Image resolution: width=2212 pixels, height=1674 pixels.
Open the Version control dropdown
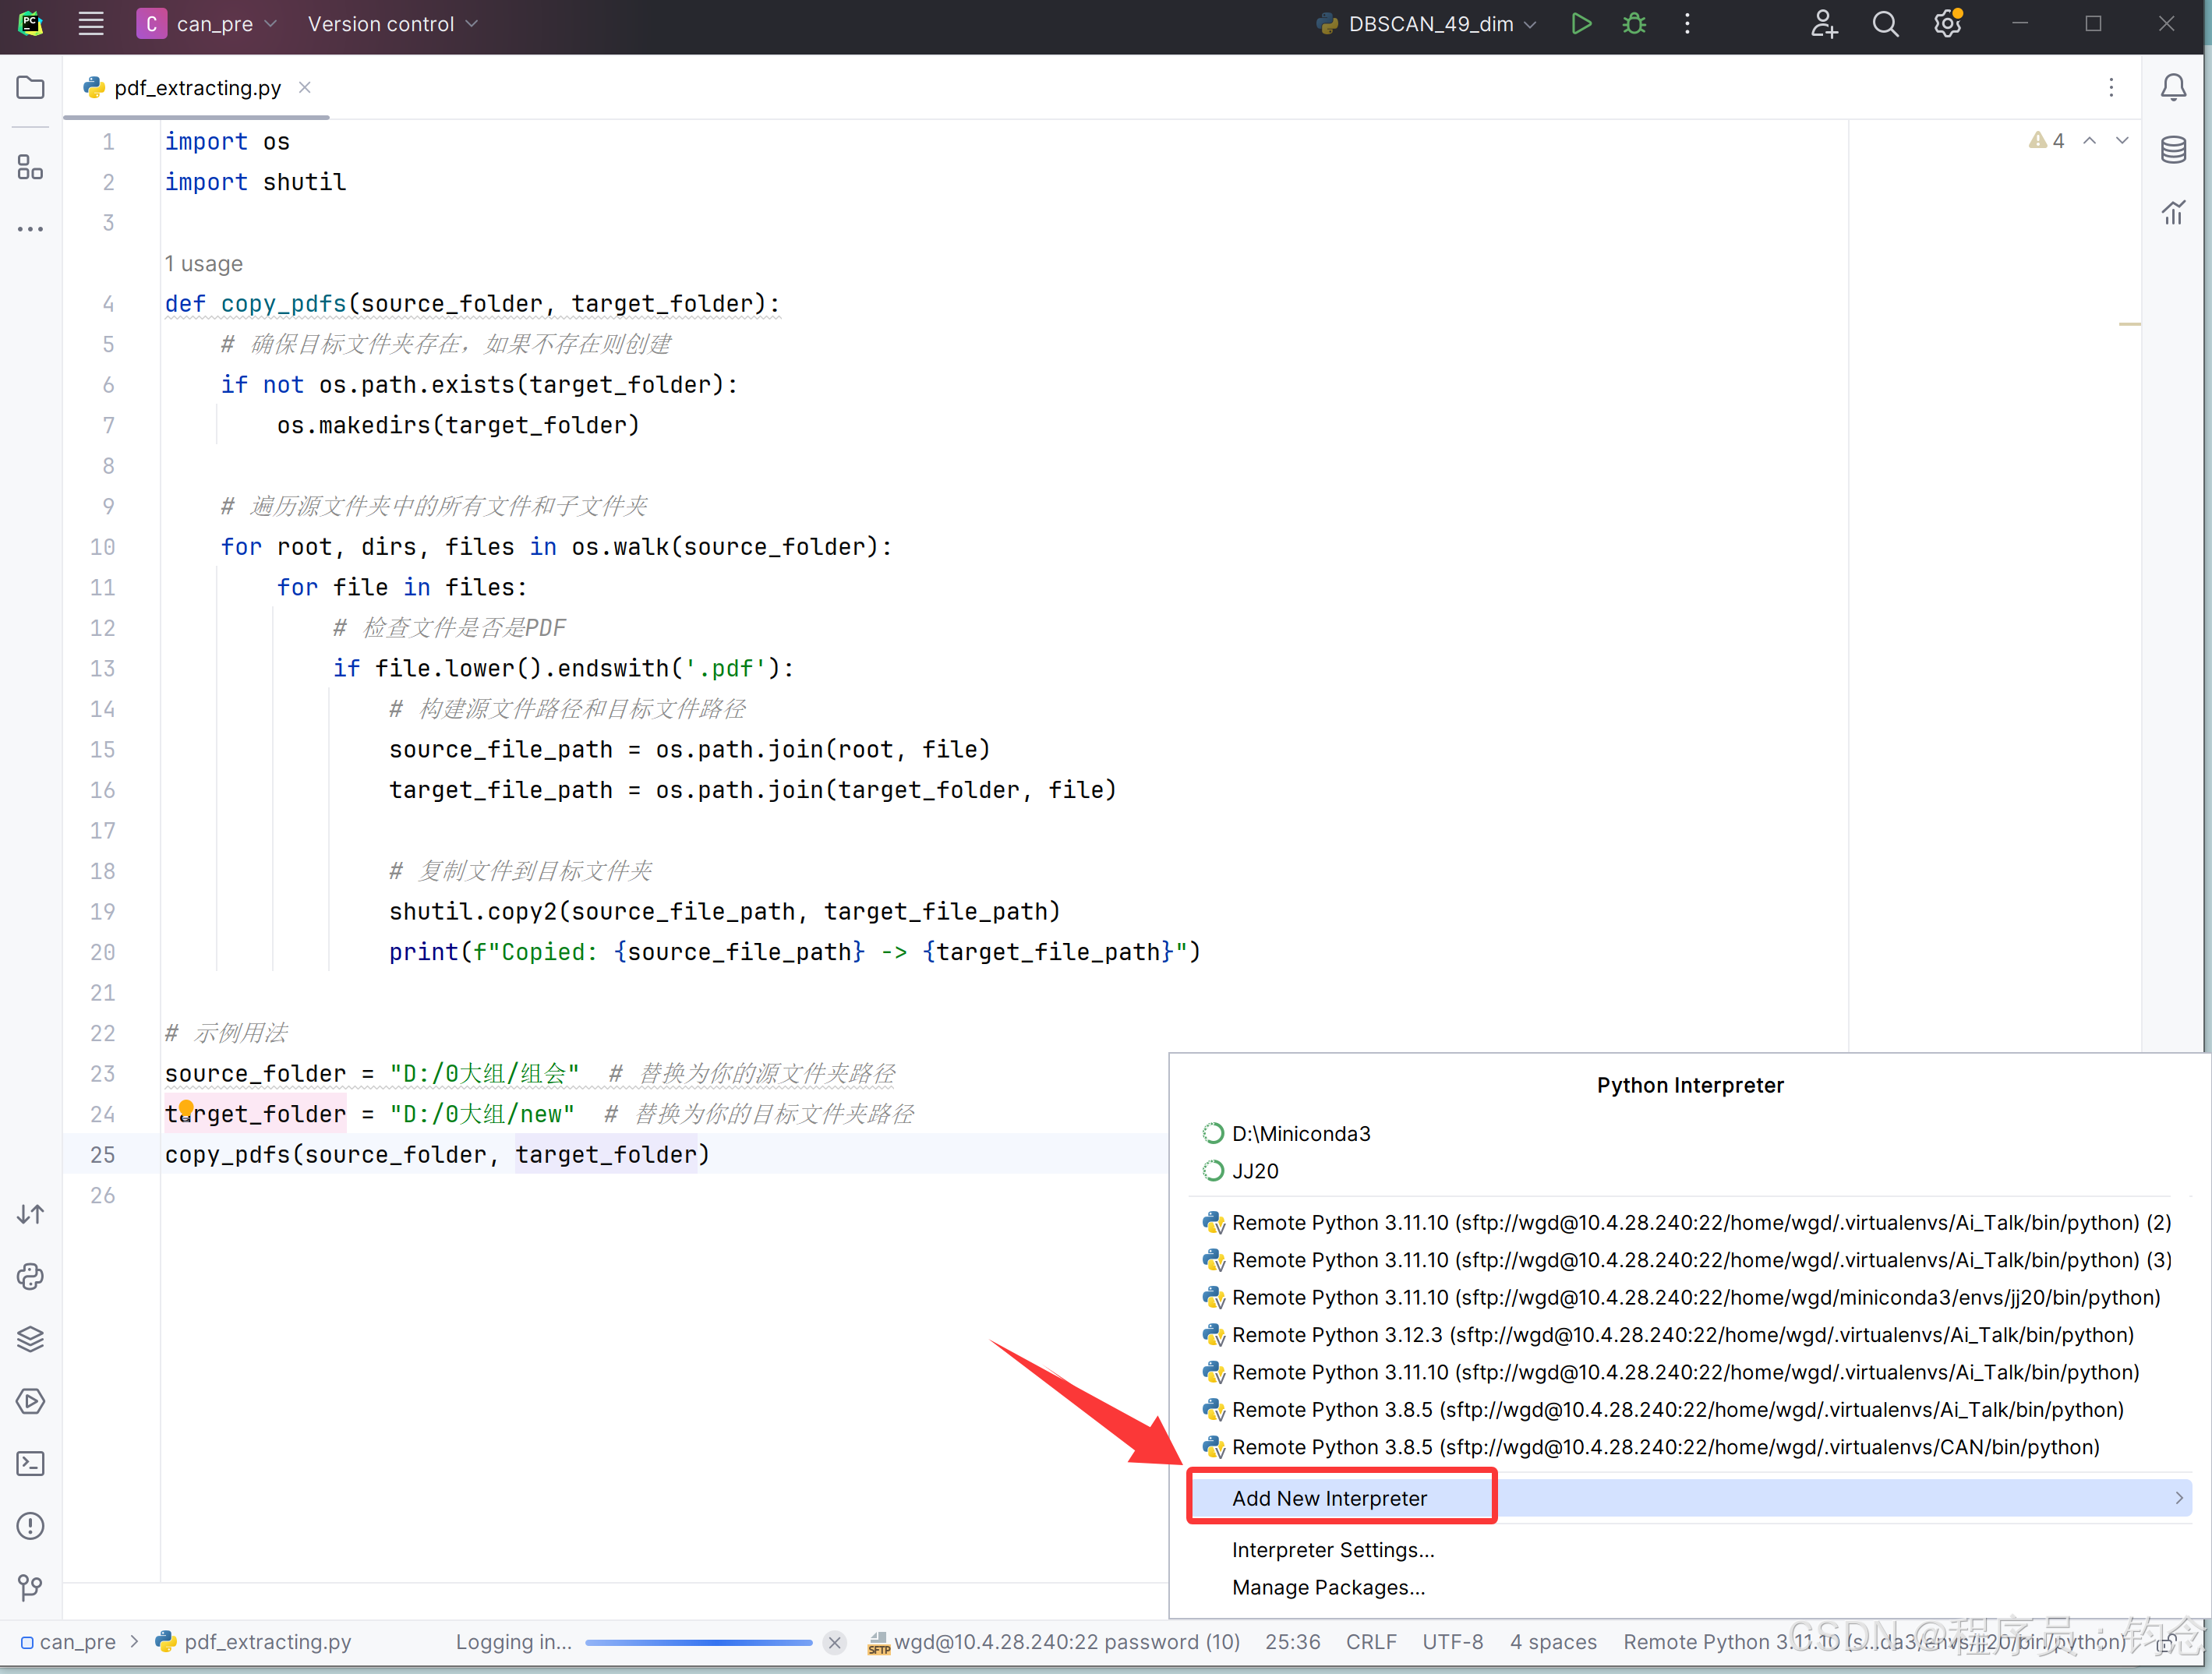[391, 23]
